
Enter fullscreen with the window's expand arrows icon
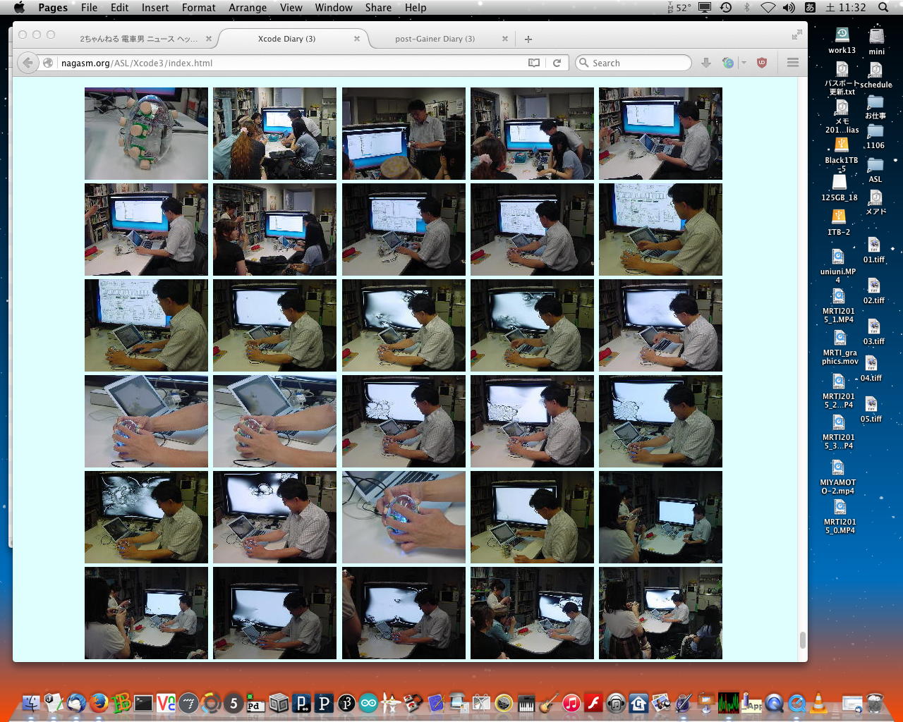797,35
